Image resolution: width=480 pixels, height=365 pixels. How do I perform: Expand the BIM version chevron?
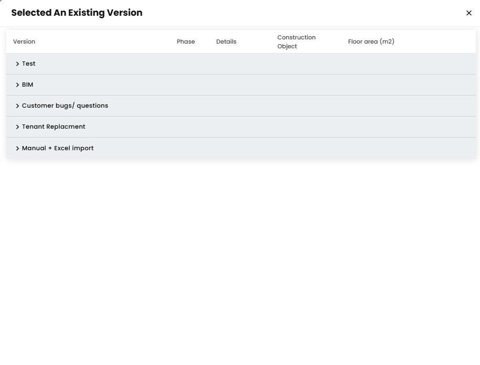point(17,85)
